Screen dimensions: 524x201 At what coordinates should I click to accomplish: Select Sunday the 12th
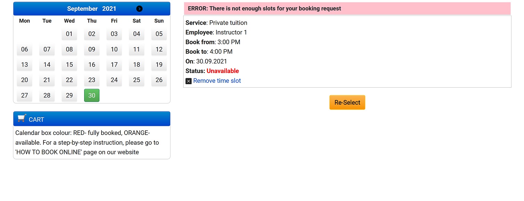pos(159,49)
